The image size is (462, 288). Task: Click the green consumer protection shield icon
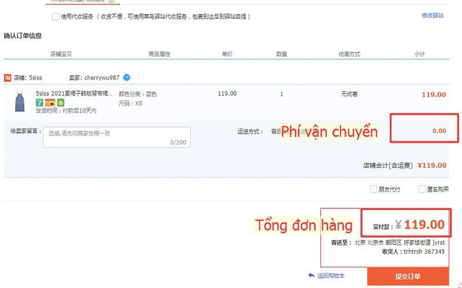tap(61, 102)
